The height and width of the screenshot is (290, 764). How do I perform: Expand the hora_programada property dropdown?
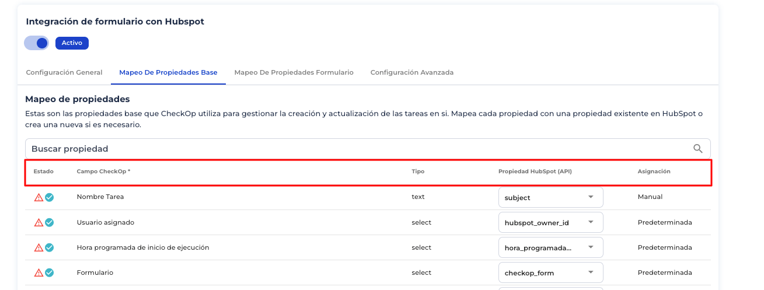[550, 247]
